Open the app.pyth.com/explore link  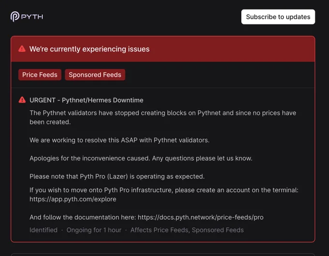click(x=73, y=199)
